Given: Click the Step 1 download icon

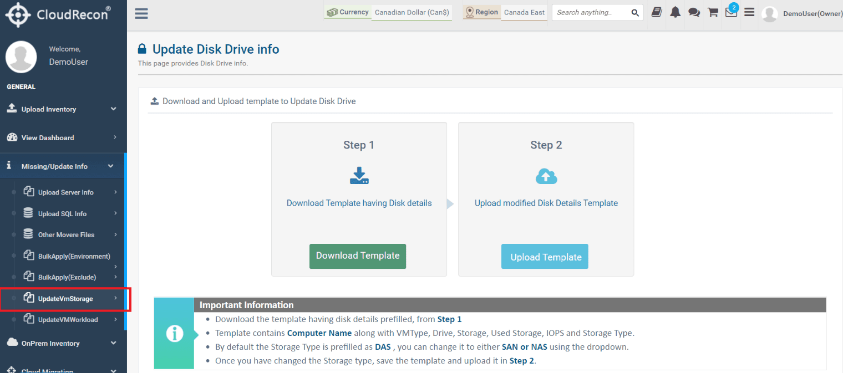Looking at the screenshot, I should coord(359,176).
